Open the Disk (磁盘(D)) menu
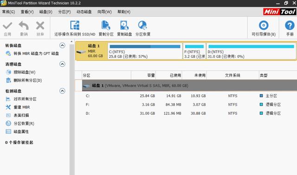Viewport: 297px width, 175px height. pos(46,12)
